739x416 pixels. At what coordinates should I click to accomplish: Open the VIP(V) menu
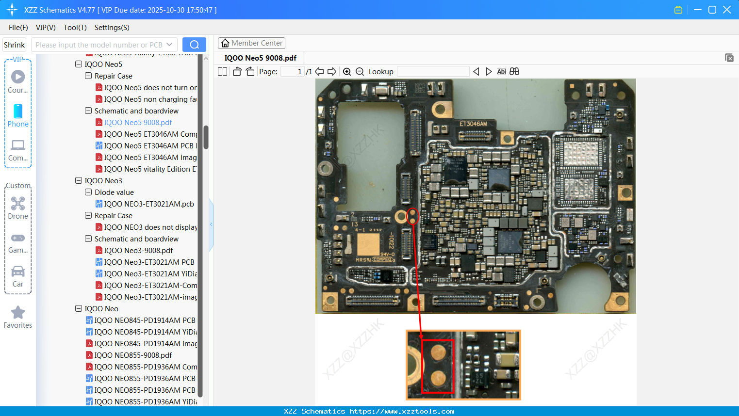pos(46,28)
